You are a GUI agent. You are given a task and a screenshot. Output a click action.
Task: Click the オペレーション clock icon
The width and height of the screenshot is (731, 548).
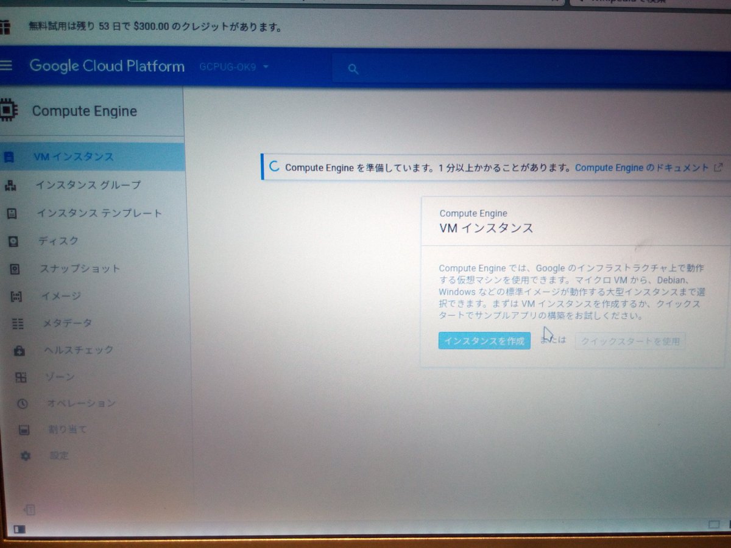coord(23,403)
